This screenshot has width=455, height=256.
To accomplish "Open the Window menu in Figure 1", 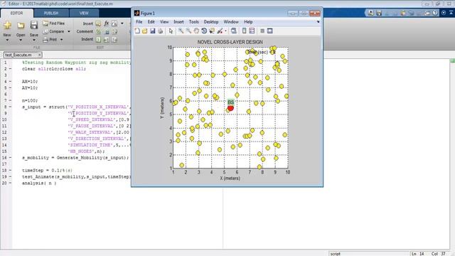I will pyautogui.click(x=231, y=22).
